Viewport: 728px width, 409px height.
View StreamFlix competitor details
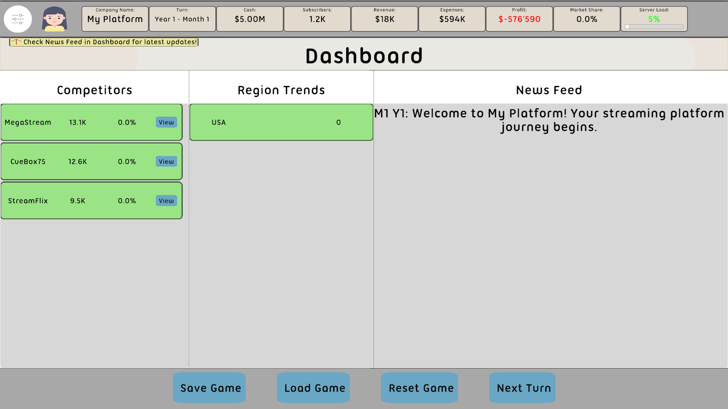[166, 201]
